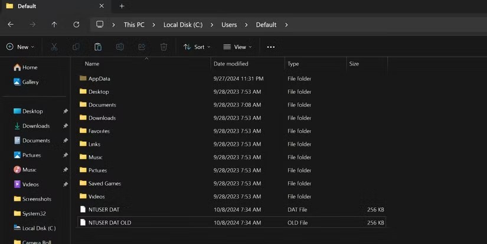The height and width of the screenshot is (244, 487).
Task: Click the Paste clipboard icon
Action: 98,47
